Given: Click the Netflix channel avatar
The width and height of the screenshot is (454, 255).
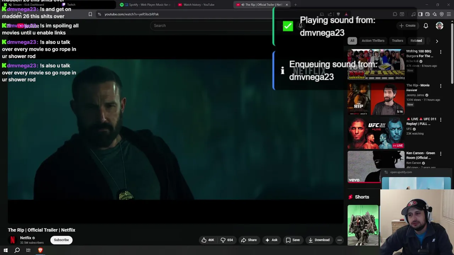Looking at the screenshot, I should click(12, 240).
